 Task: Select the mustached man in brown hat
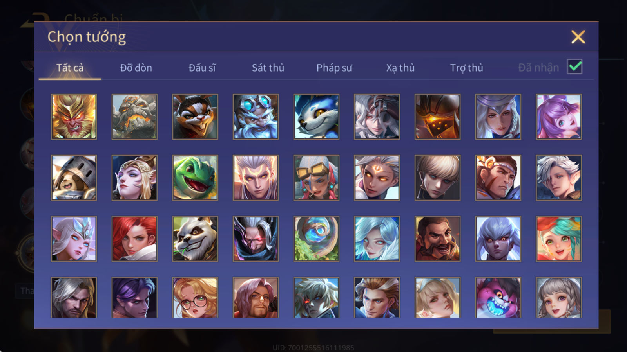[437, 239]
